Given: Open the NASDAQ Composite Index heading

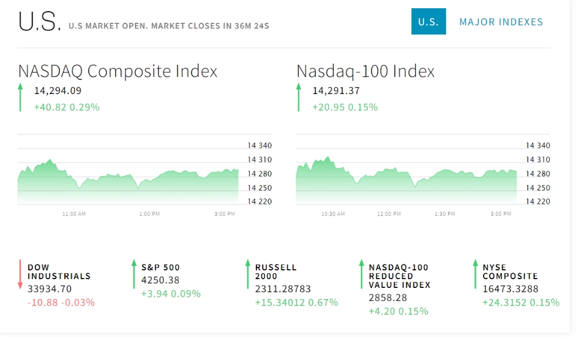Looking at the screenshot, I should pos(118,71).
